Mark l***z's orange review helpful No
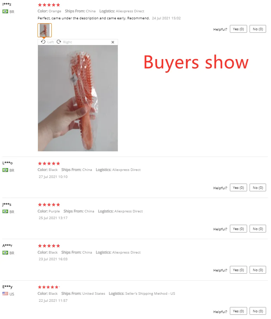271x319 pixels. pyautogui.click(x=258, y=29)
